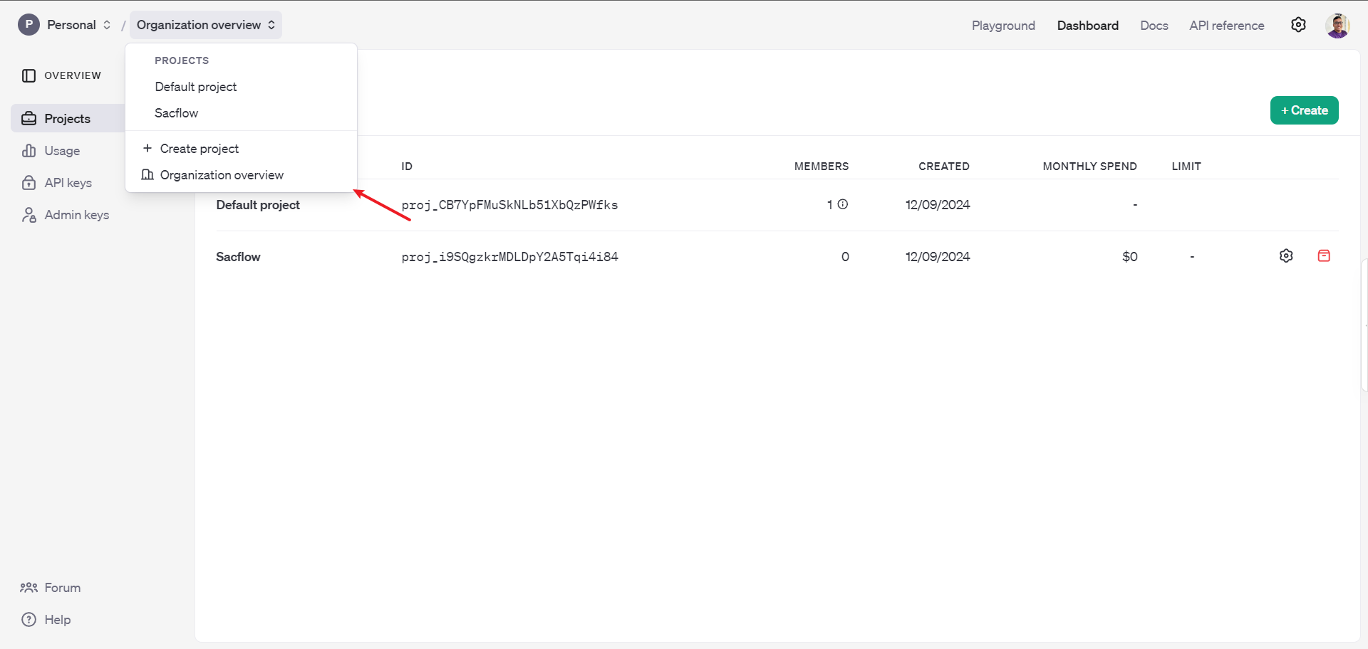1368x649 pixels.
Task: Open settings gear in top navigation
Action: click(1298, 25)
